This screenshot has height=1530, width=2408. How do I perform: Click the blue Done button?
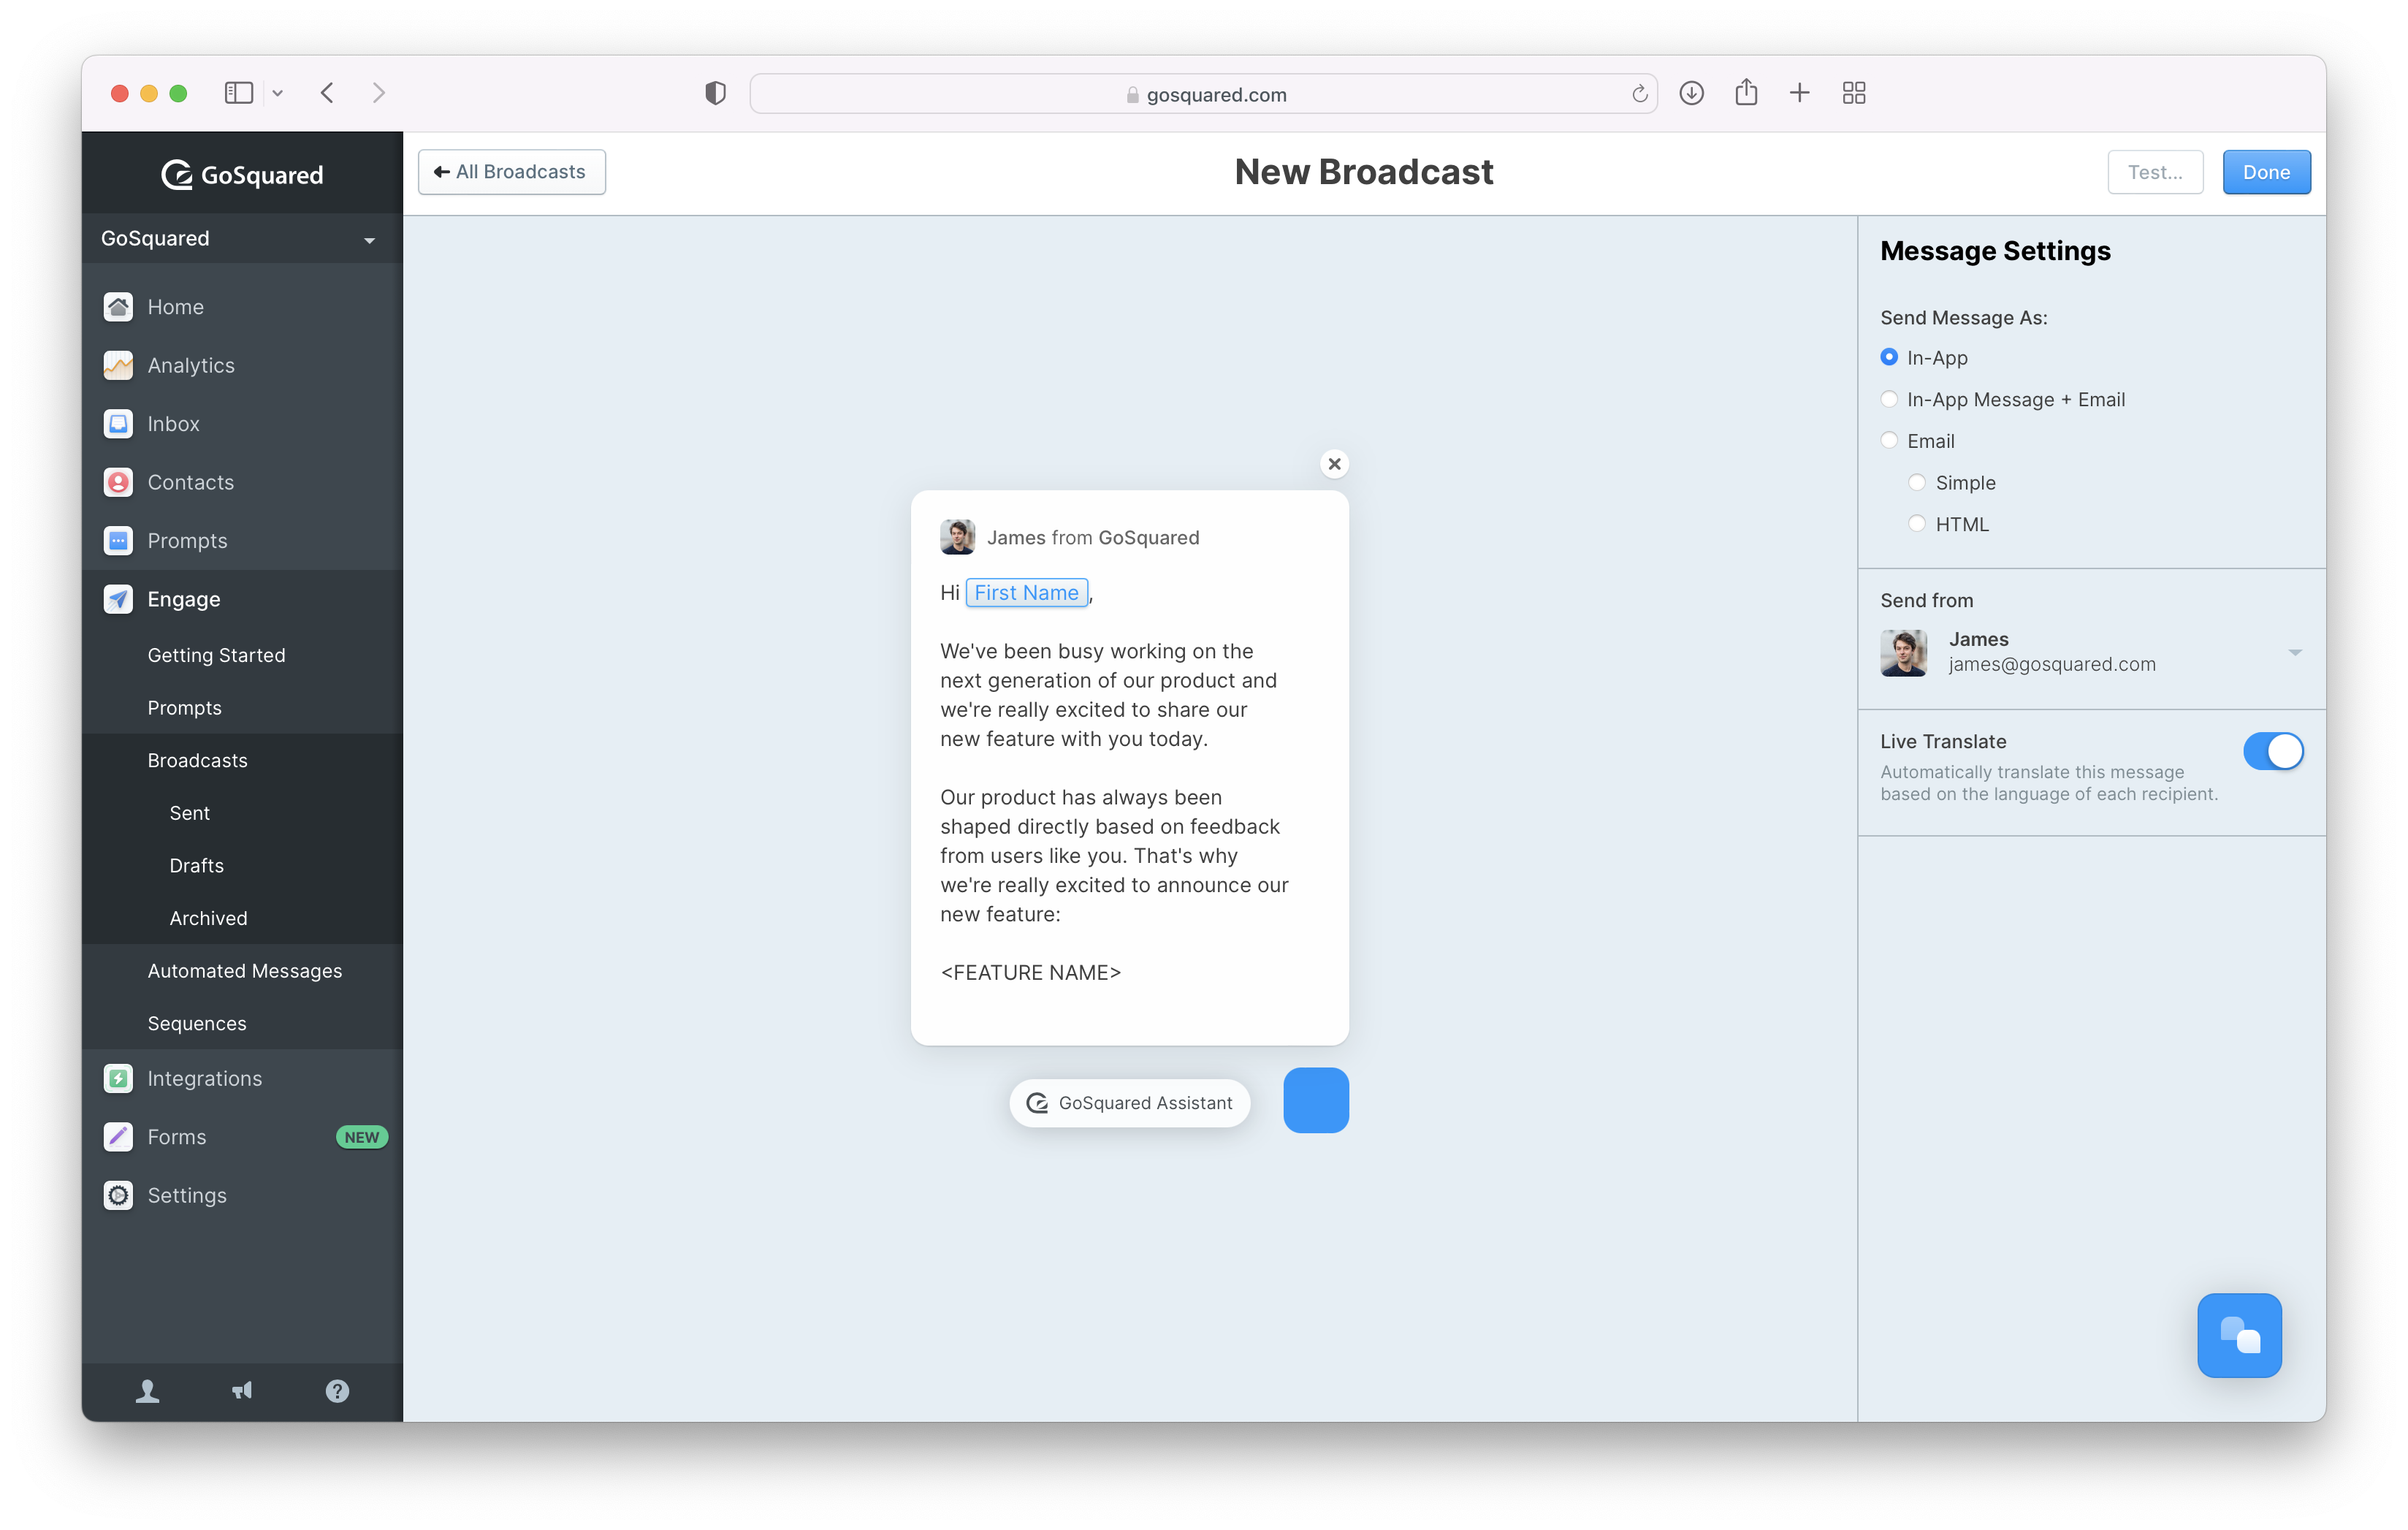tap(2266, 172)
